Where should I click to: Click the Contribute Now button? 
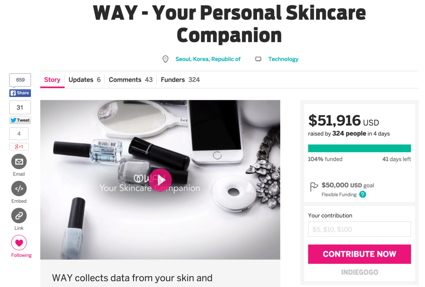pyautogui.click(x=360, y=254)
